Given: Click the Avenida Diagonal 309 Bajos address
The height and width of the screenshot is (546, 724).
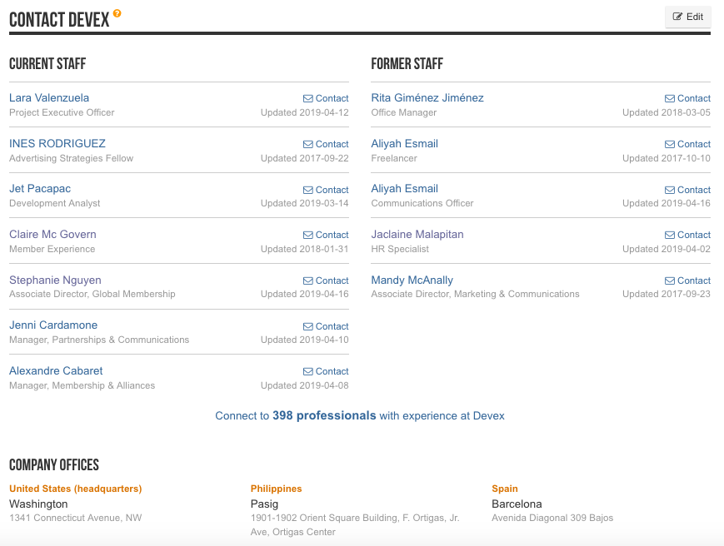Looking at the screenshot, I should point(552,518).
